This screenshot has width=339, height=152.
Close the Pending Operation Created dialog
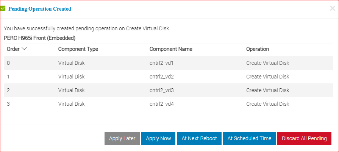(x=332, y=9)
